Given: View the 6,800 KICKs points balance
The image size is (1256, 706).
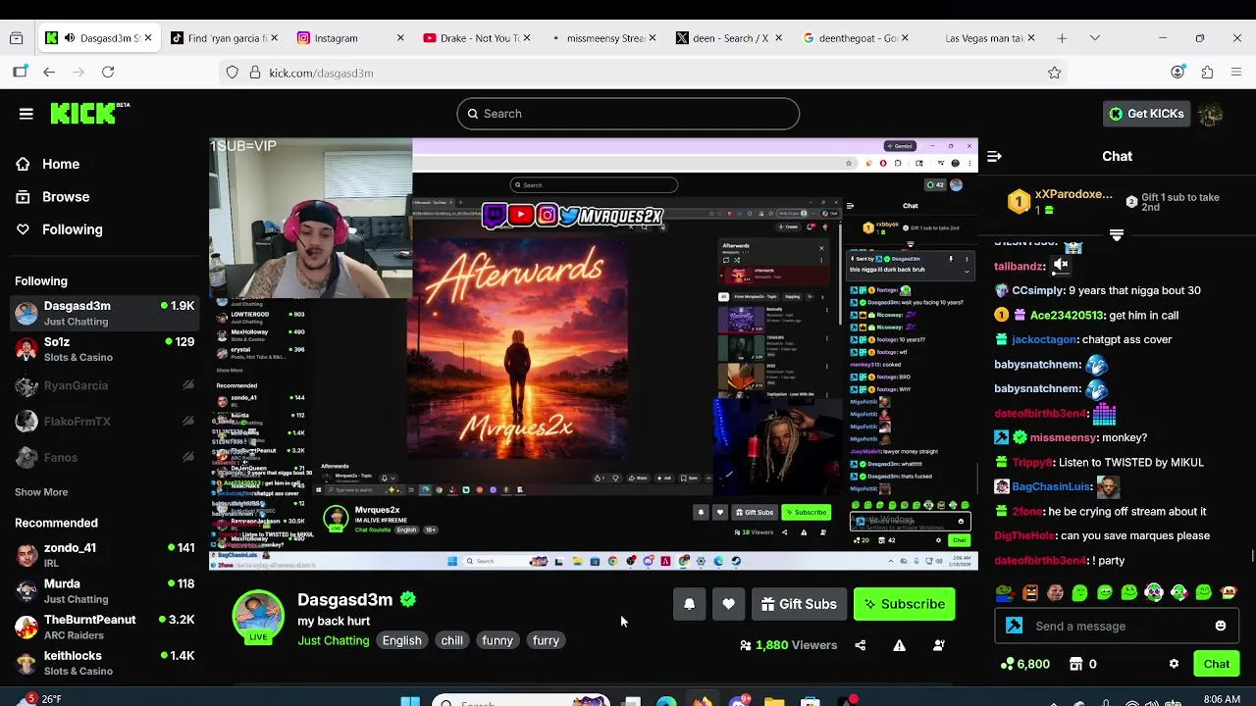Looking at the screenshot, I should coord(1025,664).
